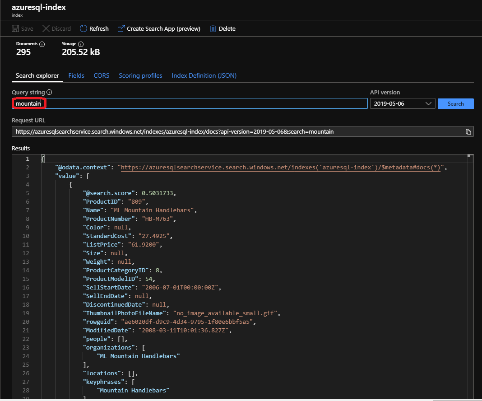Click the StandardCost value "27.4925"
The height and width of the screenshot is (401, 482).
click(x=154, y=236)
